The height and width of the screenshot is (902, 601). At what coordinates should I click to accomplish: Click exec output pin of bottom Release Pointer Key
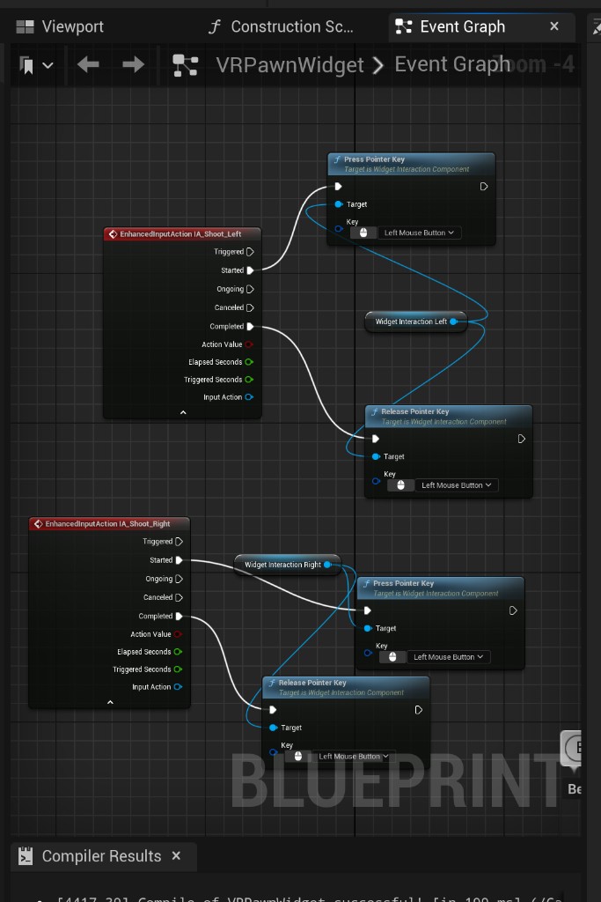point(418,710)
